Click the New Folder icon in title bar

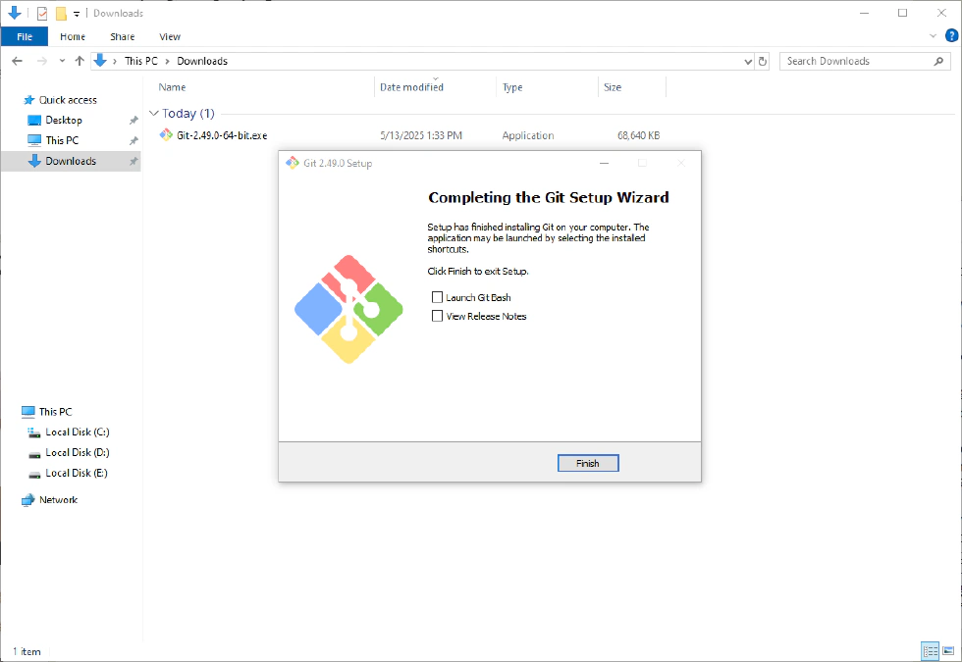tap(61, 14)
